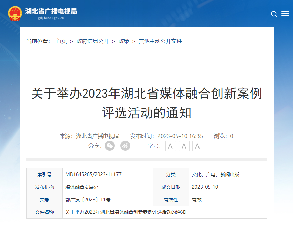Open 其他主动公开文件 breadcrumb
The width and height of the screenshot is (293, 227).
click(x=160, y=41)
